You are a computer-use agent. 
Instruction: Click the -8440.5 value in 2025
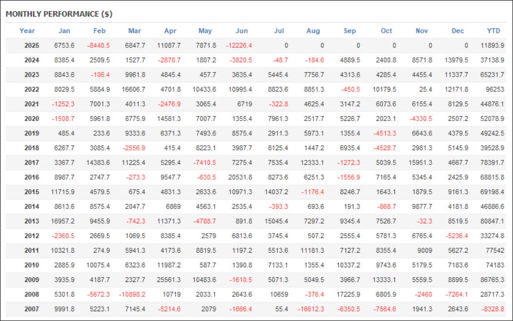[99, 45]
